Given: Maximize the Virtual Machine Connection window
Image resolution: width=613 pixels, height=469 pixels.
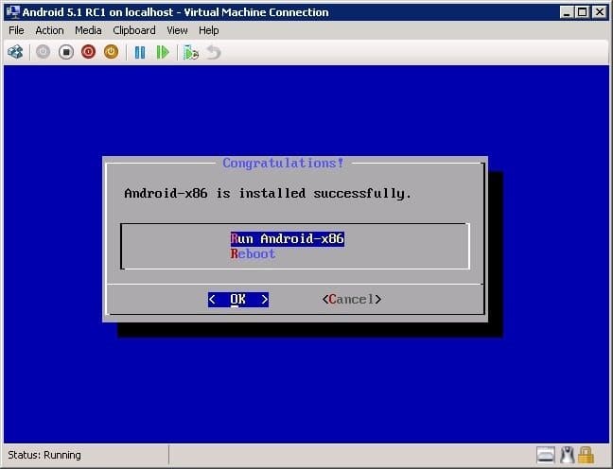Looking at the screenshot, I should tap(582, 12).
